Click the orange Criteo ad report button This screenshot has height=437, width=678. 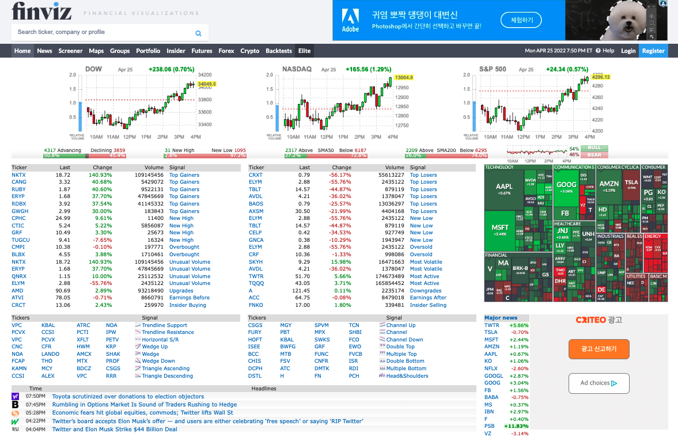coord(599,349)
